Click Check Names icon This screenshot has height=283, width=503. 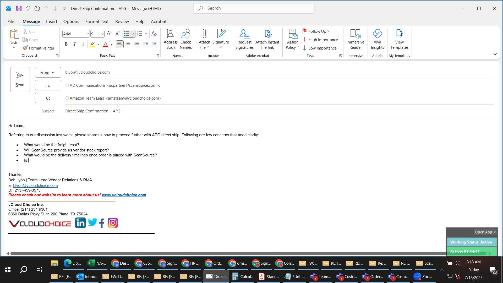click(x=186, y=39)
